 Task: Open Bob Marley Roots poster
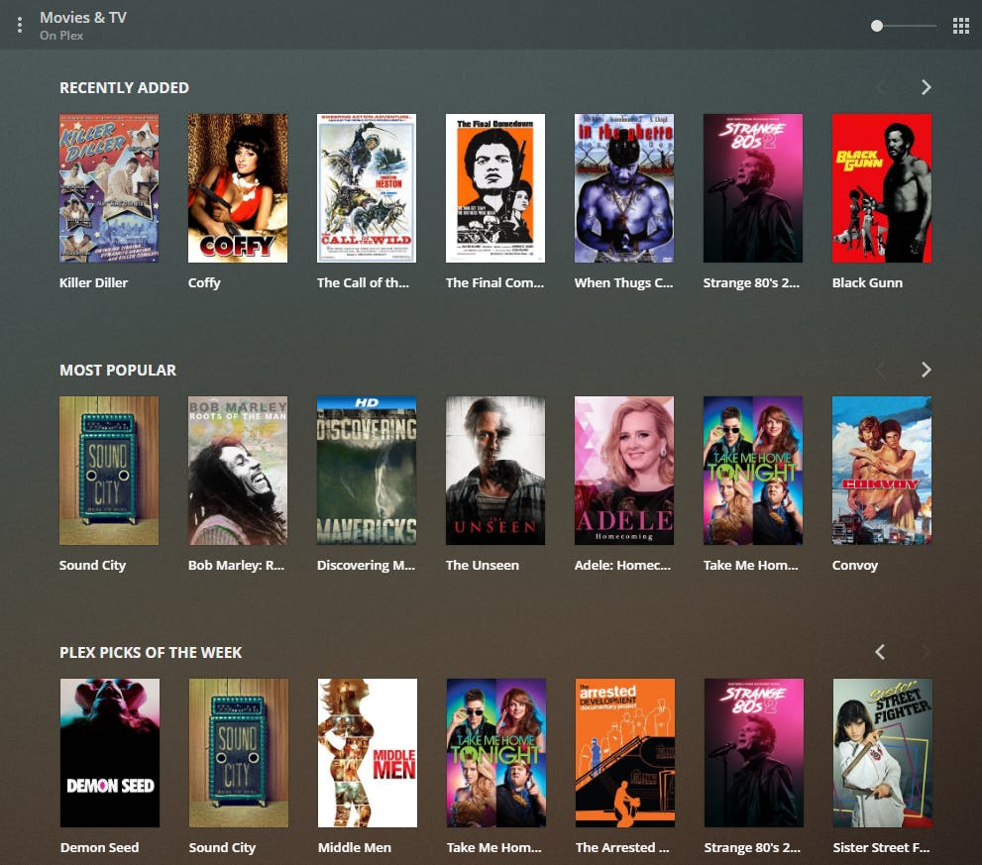pyautogui.click(x=238, y=471)
